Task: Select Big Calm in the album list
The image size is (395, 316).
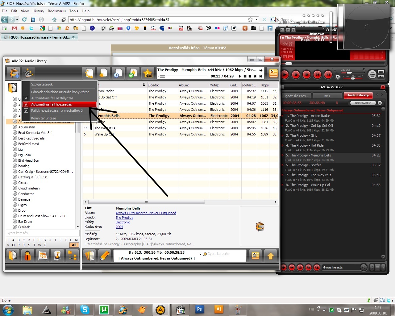Action: pyautogui.click(x=24, y=155)
